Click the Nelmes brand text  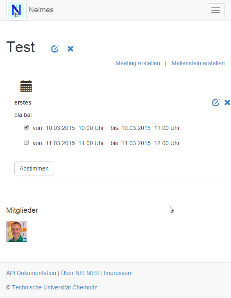click(x=41, y=10)
